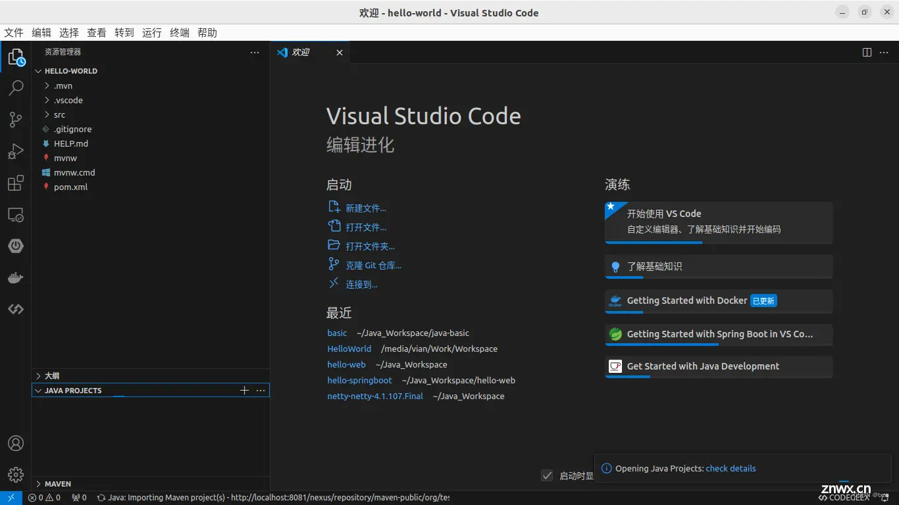Click the remote window indicator in status bar

11,498
